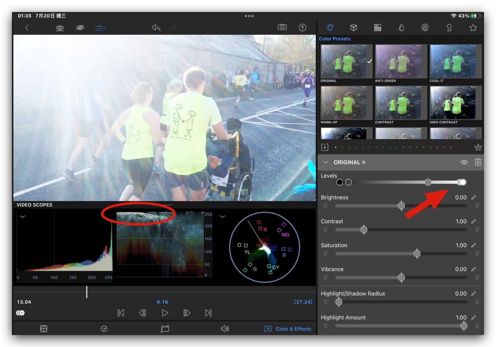Open the help question mark icon
The image size is (496, 347).
pos(302,28)
